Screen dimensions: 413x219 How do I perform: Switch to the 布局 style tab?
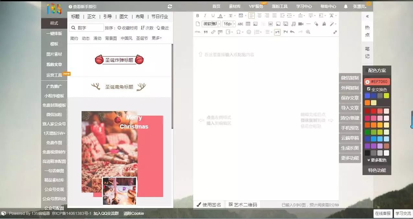coord(140,16)
